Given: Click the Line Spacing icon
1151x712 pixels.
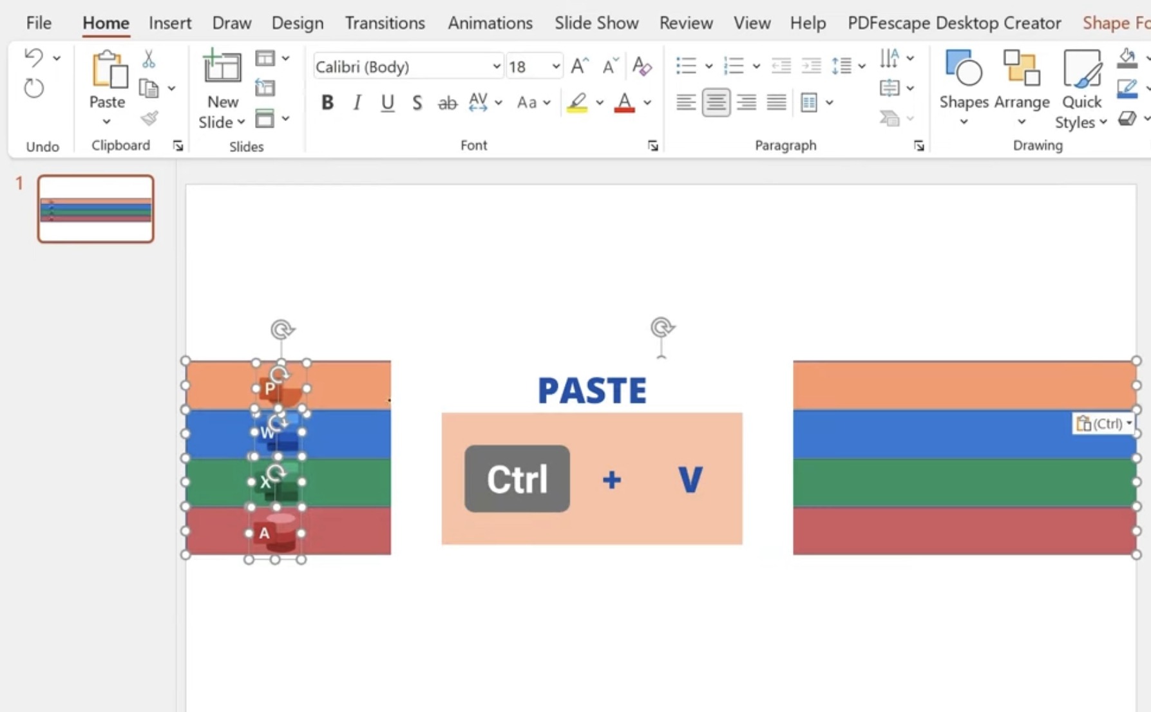Looking at the screenshot, I should point(842,66).
